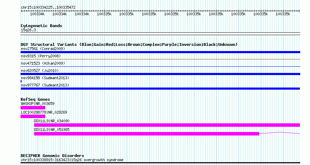This screenshot has height=165, width=310.
Task: Click the magenta DDX11L9 NR_051985 exon bar
Action: 147,134
